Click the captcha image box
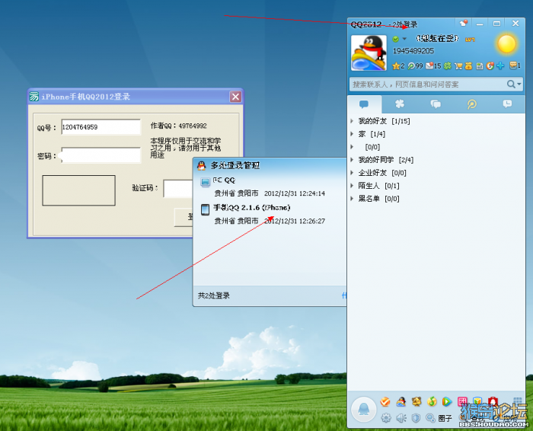The width and height of the screenshot is (533, 431). (x=79, y=190)
